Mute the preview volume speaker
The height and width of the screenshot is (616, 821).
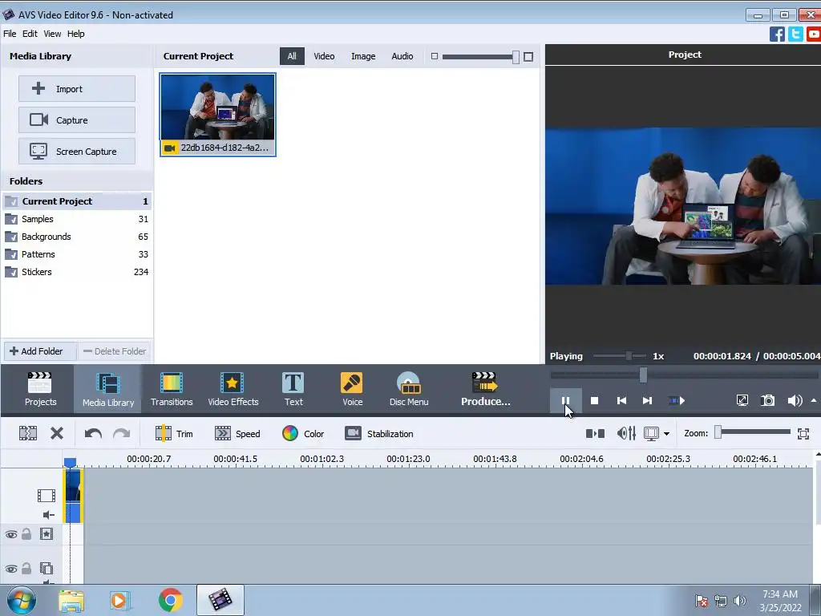(x=794, y=401)
